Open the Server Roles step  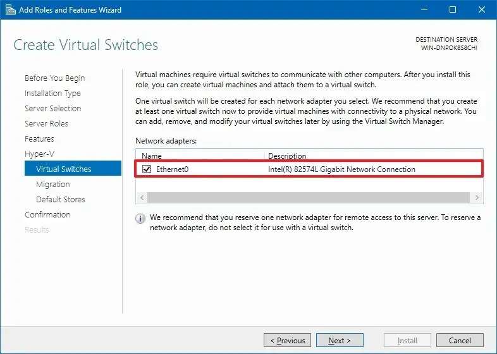click(46, 124)
